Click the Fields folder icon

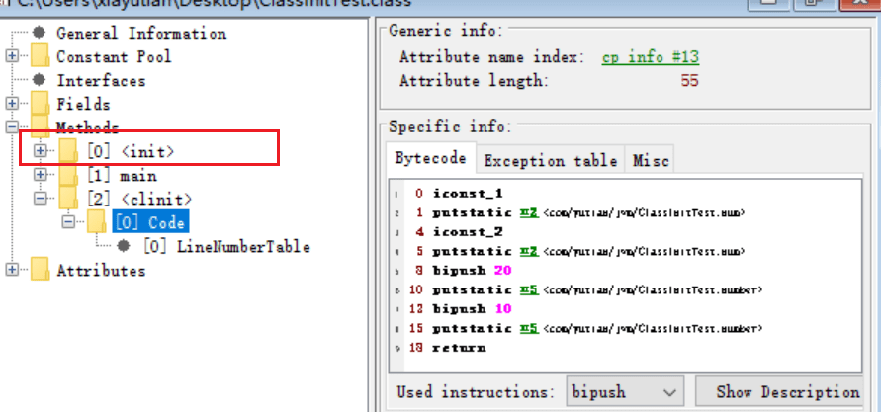(x=40, y=104)
